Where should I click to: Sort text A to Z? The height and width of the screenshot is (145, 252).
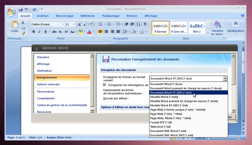point(138,24)
